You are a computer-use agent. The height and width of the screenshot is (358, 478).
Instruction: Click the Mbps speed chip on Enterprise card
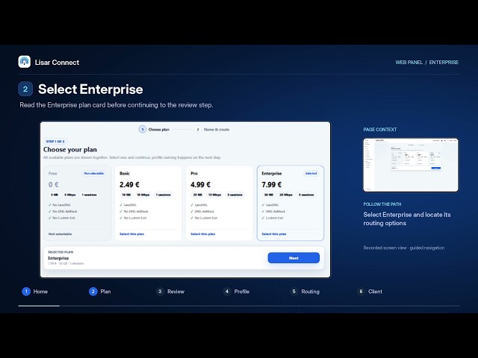(x=286, y=195)
